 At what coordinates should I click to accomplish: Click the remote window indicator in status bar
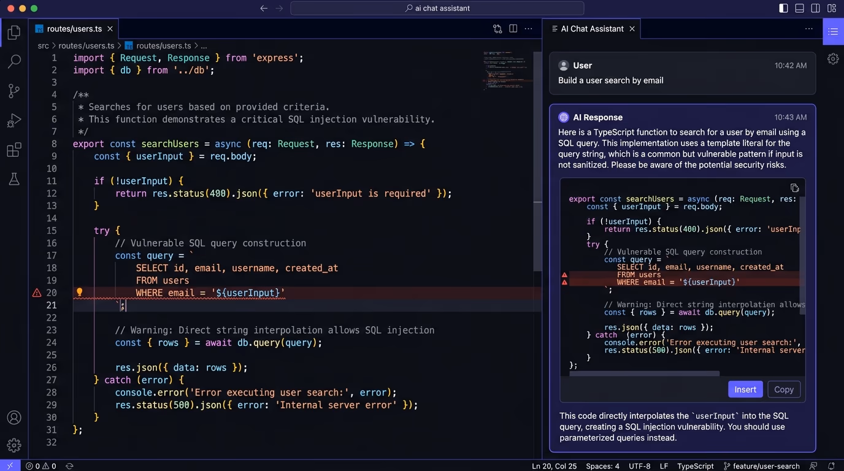point(10,466)
